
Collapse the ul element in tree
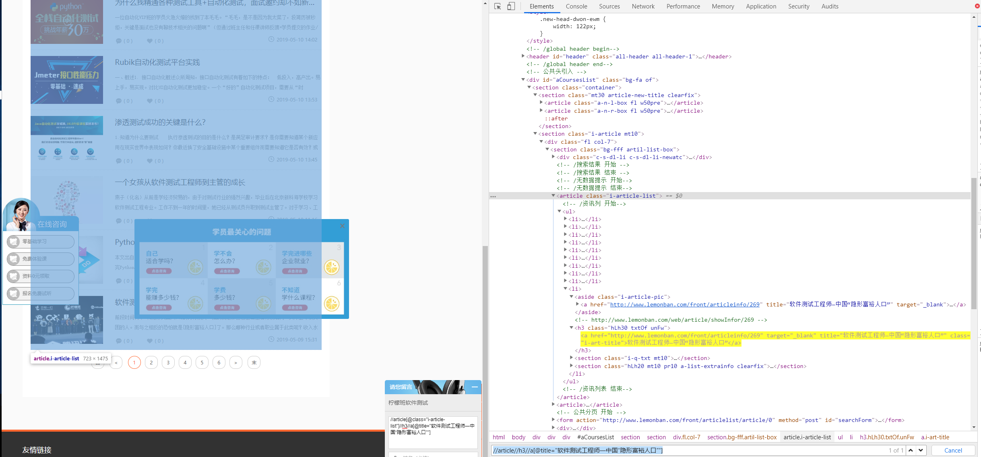[559, 211]
